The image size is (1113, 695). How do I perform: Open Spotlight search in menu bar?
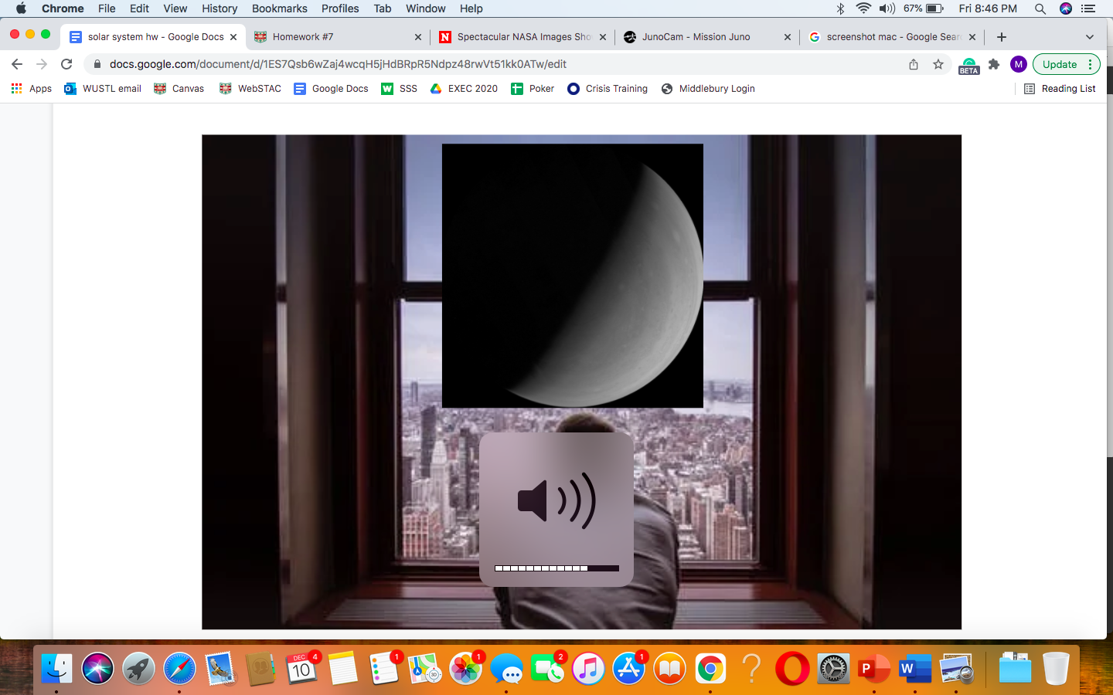pyautogui.click(x=1040, y=8)
